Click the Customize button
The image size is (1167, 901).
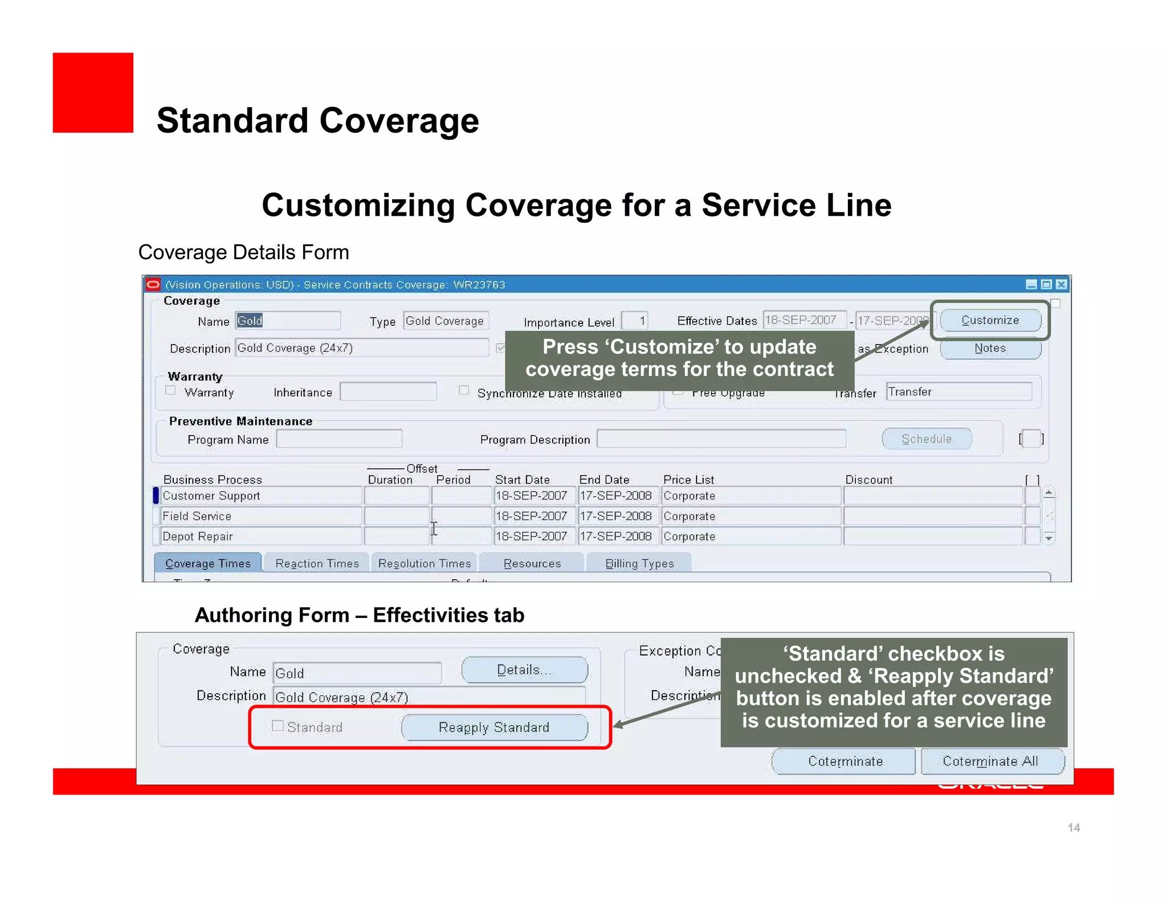(x=990, y=320)
